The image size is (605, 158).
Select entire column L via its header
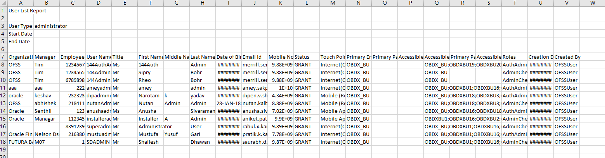pos(306,3)
